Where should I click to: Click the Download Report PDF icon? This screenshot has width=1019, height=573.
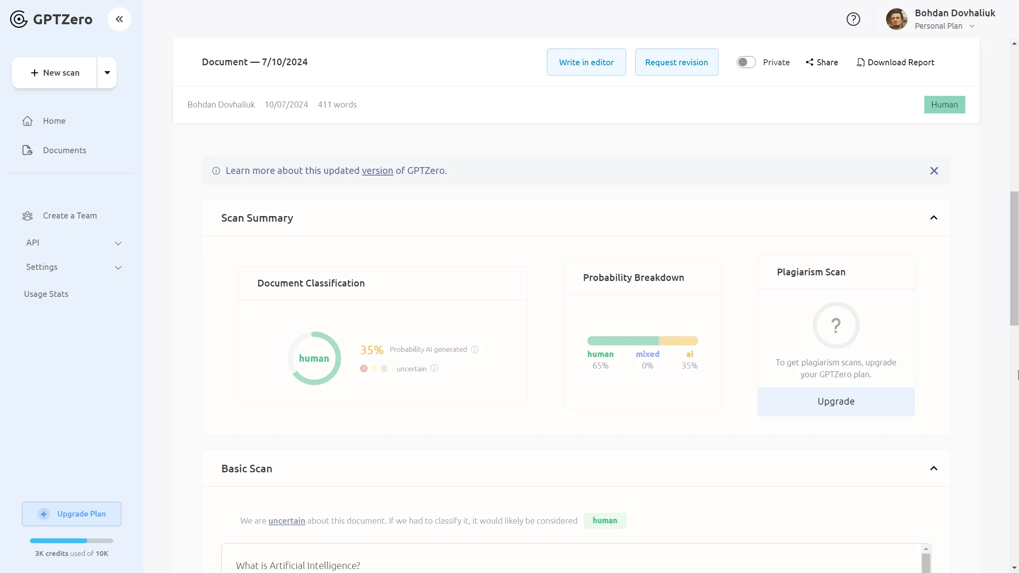point(861,62)
